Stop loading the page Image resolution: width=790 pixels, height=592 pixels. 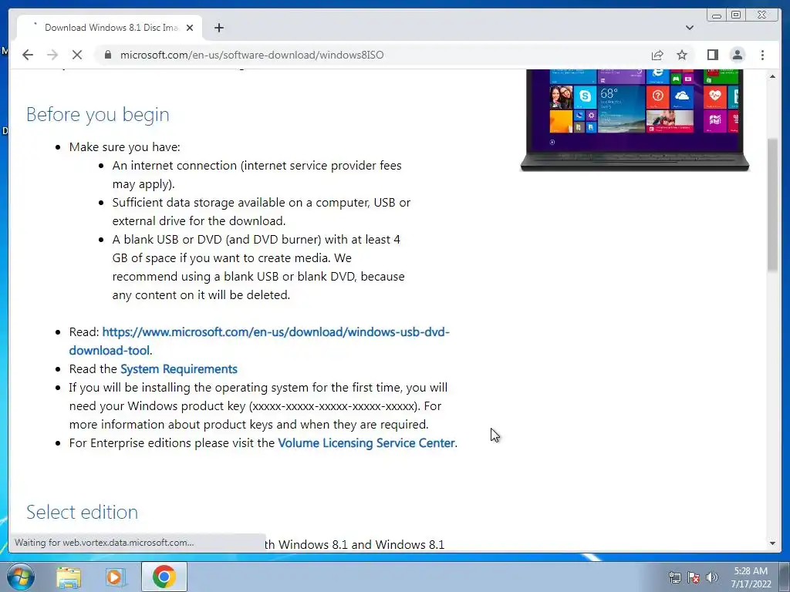pyautogui.click(x=77, y=55)
